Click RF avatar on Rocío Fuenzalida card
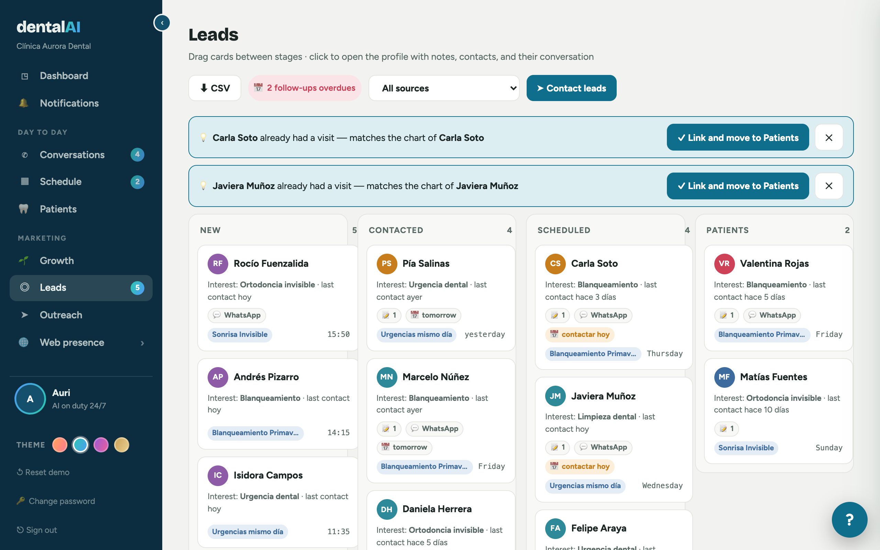The height and width of the screenshot is (550, 880). click(218, 264)
